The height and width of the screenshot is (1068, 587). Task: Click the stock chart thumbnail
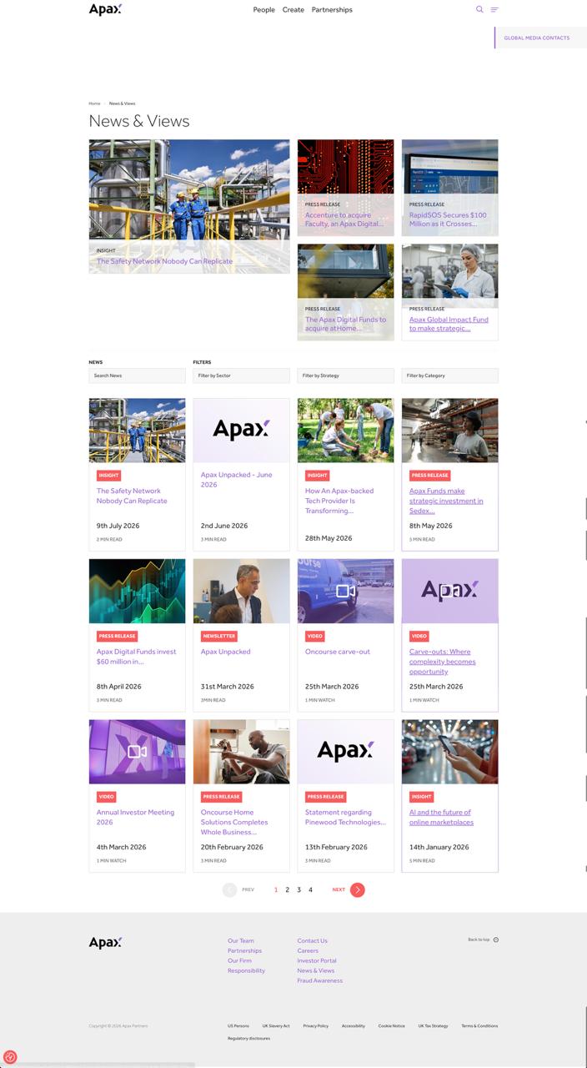point(137,591)
